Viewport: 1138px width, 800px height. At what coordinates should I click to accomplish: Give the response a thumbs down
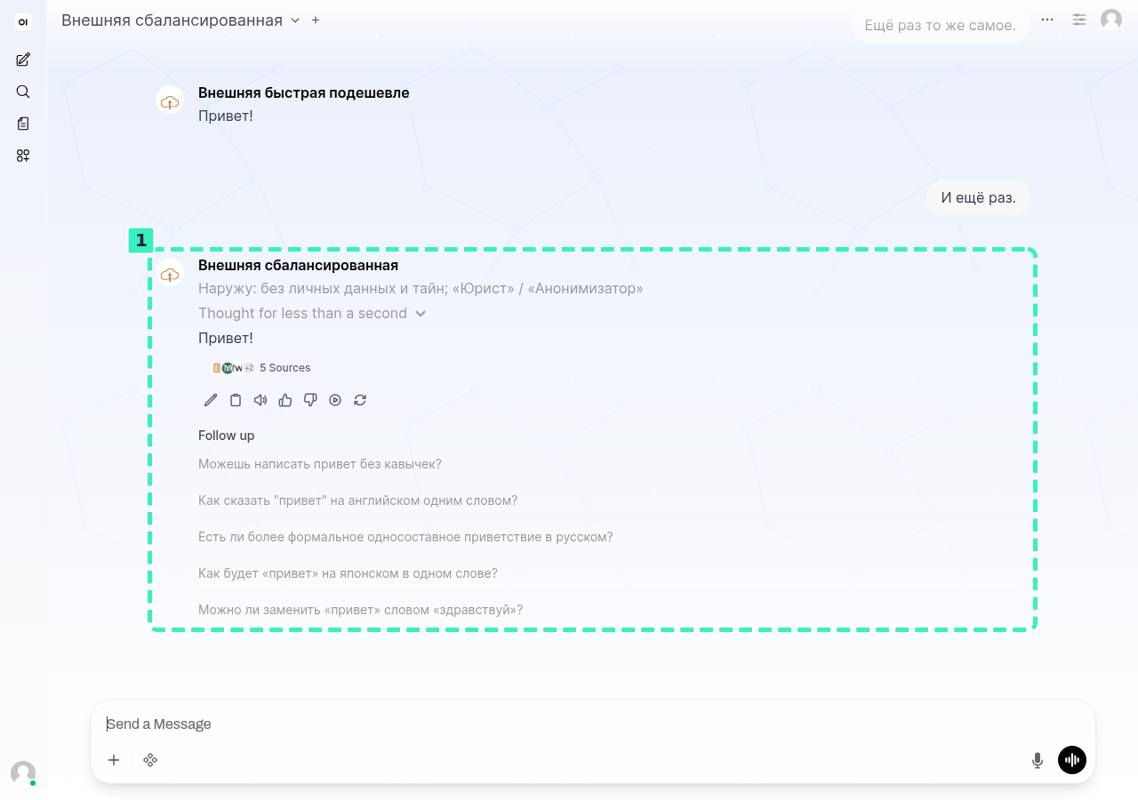coord(310,400)
